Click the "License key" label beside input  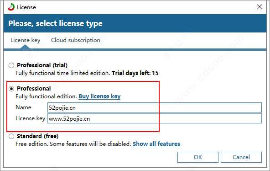[30, 118]
